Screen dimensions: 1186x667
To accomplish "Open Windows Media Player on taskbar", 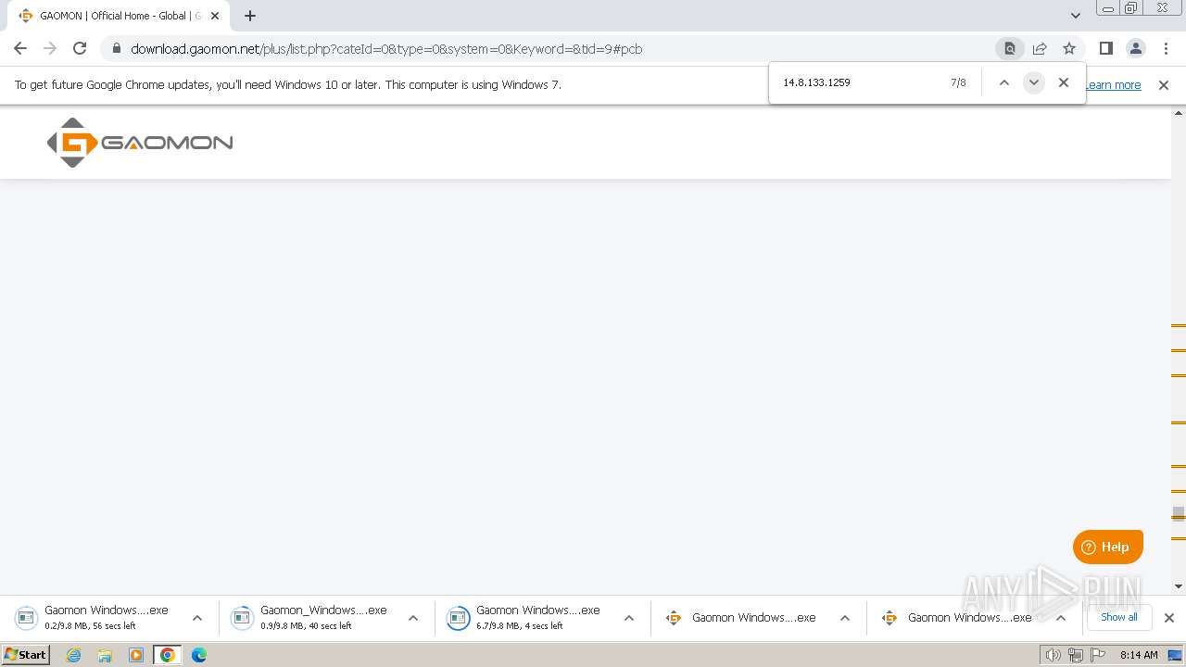I will click(x=136, y=655).
